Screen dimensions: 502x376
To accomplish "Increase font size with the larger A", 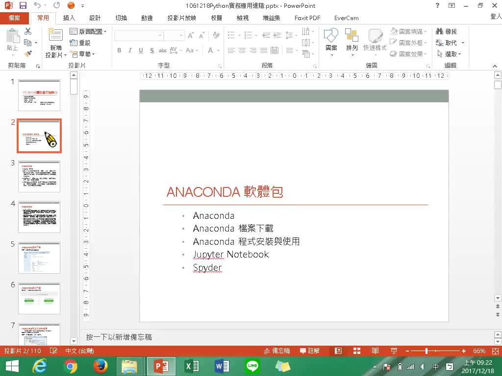I will point(191,35).
